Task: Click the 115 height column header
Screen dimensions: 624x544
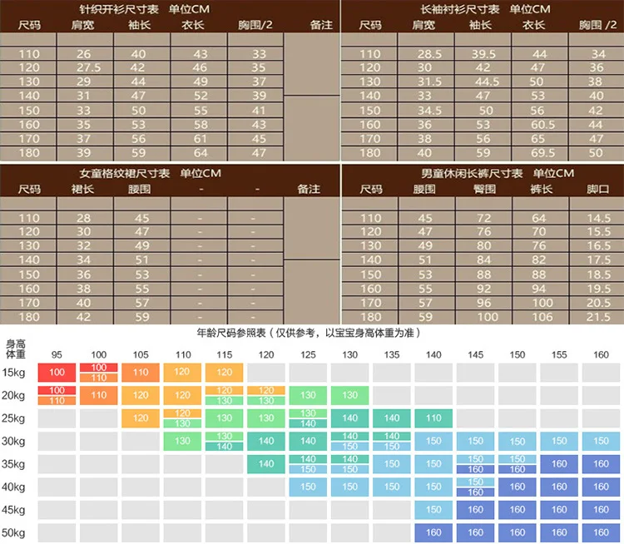Action: (x=224, y=354)
